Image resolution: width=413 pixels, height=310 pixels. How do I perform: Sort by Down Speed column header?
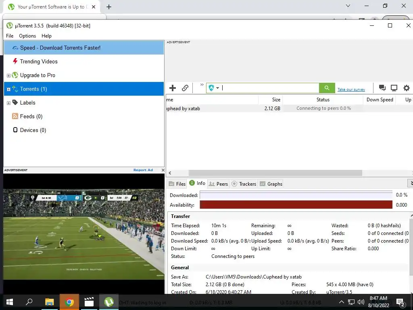(x=380, y=100)
